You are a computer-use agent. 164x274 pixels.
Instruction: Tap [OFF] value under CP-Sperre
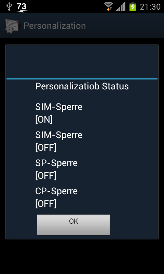click(46, 204)
